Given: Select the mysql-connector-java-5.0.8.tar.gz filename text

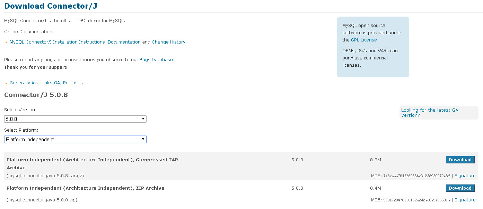Looking at the screenshot, I should (45, 176).
